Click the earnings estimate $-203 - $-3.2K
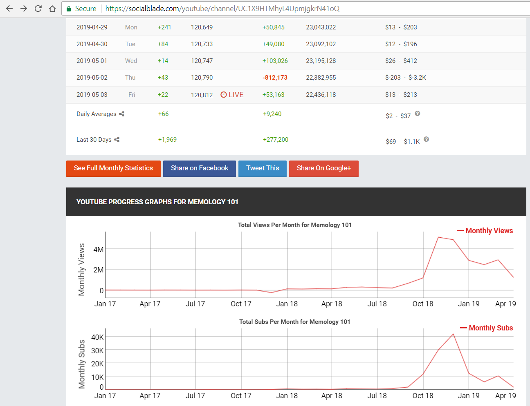 (406, 78)
